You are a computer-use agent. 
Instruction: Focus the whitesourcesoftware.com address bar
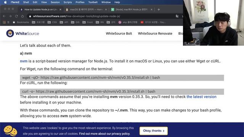pyautogui.click(x=101, y=16)
